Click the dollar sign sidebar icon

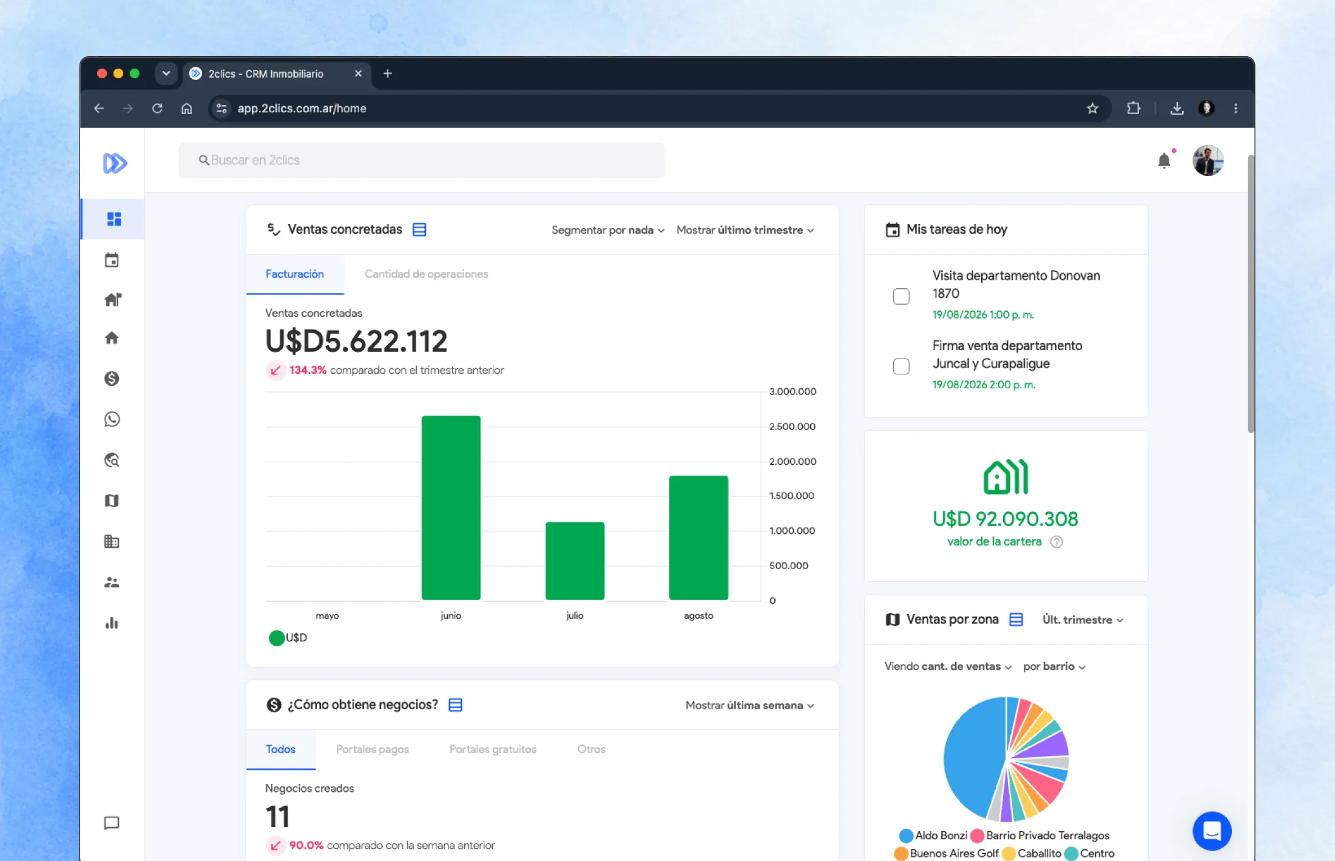click(x=112, y=379)
